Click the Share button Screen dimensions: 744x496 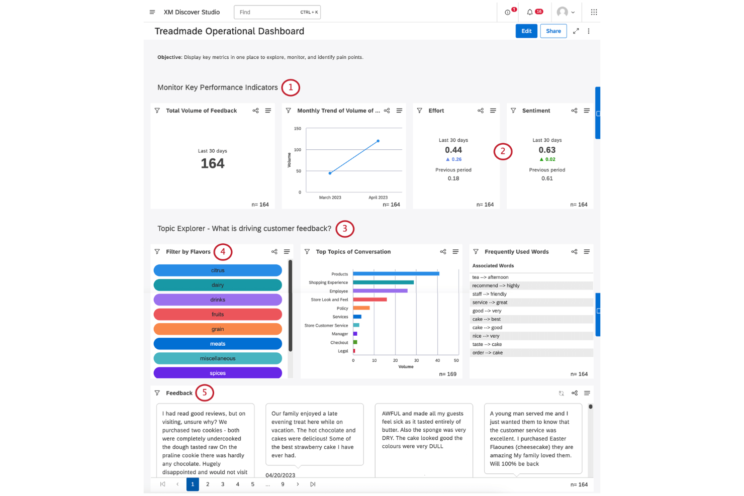click(553, 31)
